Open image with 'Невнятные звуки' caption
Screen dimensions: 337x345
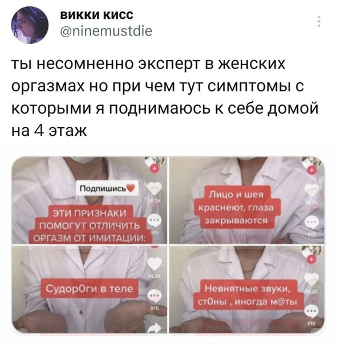coord(246,289)
